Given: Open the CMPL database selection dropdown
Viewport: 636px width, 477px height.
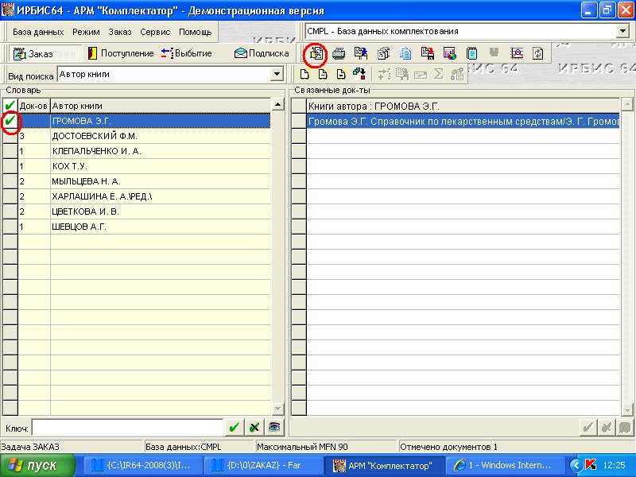Looking at the screenshot, I should pos(622,31).
